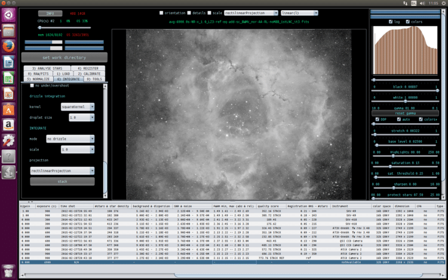This screenshot has width=448, height=280.
Task: Open LibreOffice Writer from the dock
Action: point(8,62)
